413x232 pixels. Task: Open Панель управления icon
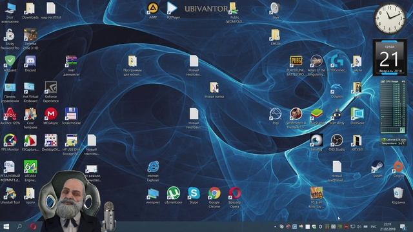coord(10,92)
